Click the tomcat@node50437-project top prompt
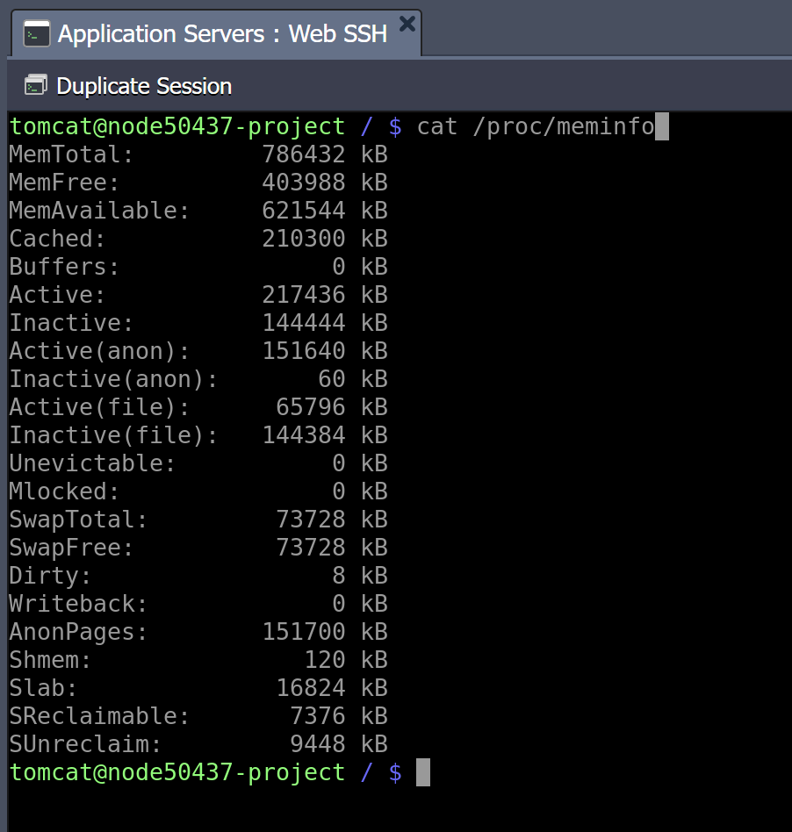Viewport: 792px width, 832px height. 177,126
